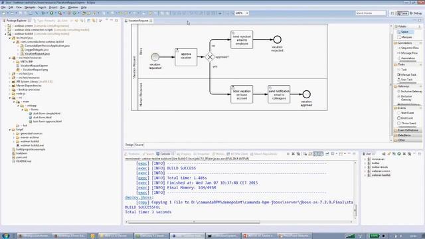Screen dimensions: 425x239
Task: Open the Run menu
Action: [62, 7]
